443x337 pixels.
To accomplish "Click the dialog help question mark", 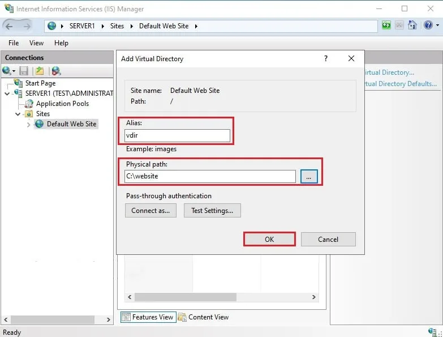I will tap(326, 58).
